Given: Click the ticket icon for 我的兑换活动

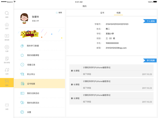Looking at the screenshot, I should pyautogui.click(x=22, y=93).
